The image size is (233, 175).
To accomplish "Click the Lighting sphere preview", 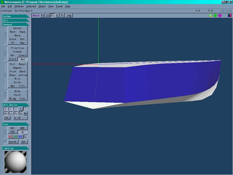I will click(x=15, y=162).
